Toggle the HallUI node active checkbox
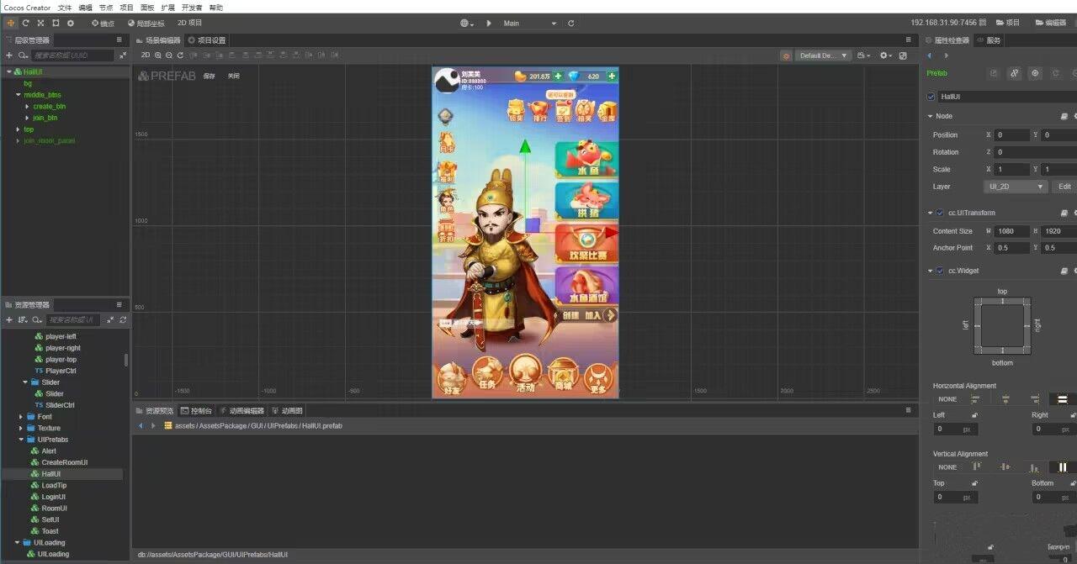1077x564 pixels. 931,97
